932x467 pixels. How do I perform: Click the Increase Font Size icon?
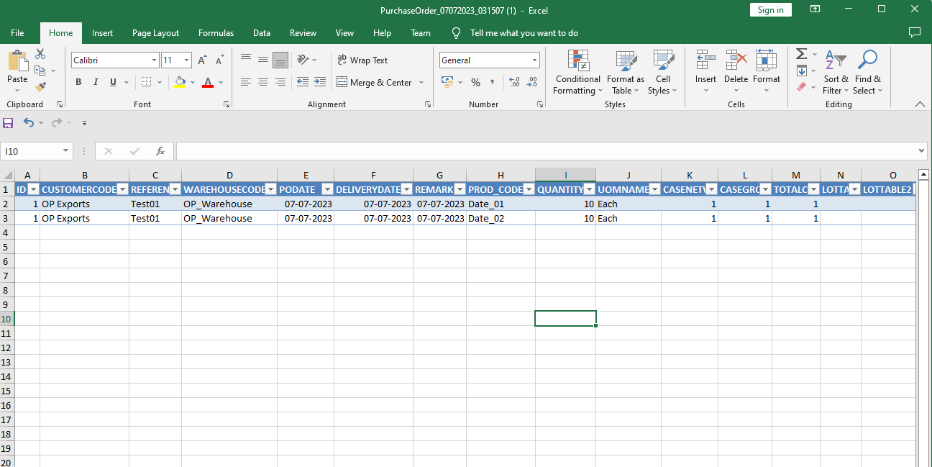click(203, 60)
